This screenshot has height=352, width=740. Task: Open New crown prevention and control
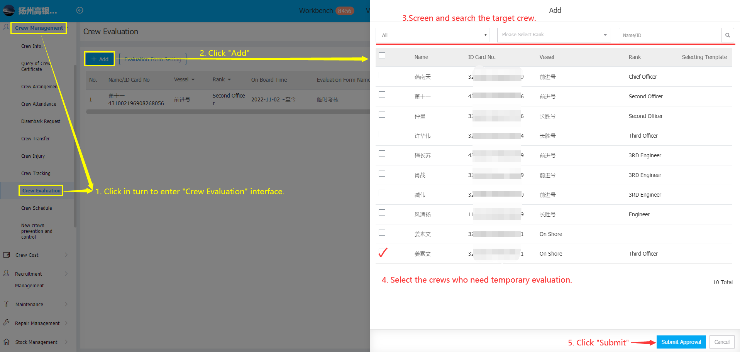pos(37,231)
